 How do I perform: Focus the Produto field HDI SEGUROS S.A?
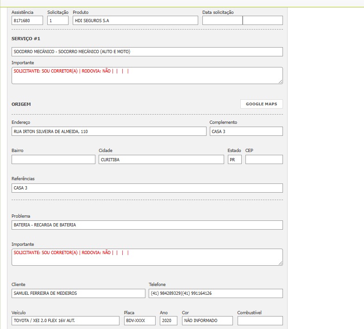[x=135, y=20]
